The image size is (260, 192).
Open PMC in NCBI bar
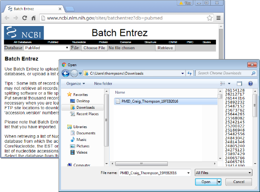(x=190, y=42)
